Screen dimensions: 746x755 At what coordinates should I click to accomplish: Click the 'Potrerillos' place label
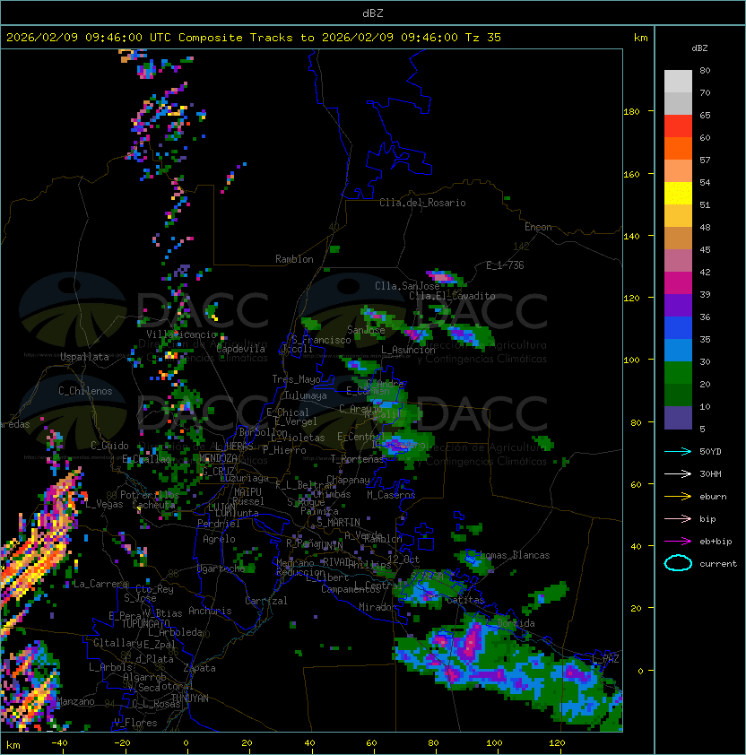point(150,495)
